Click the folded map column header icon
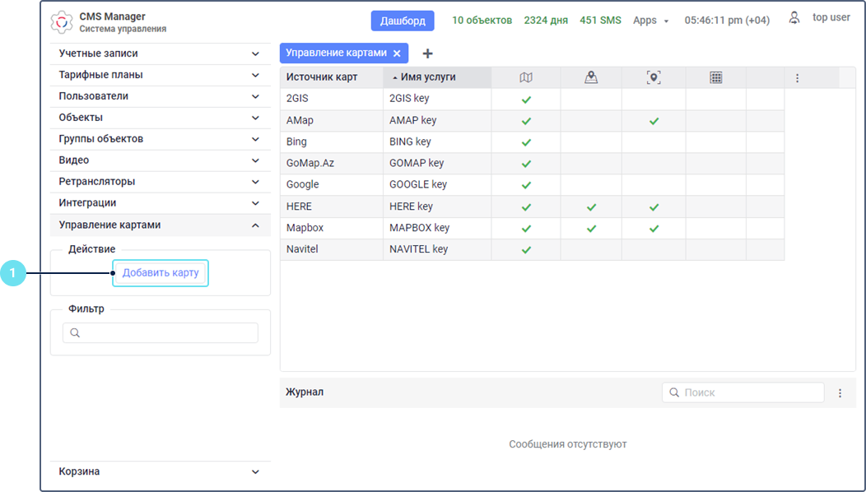Image resolution: width=866 pixels, height=492 pixels. pyautogui.click(x=526, y=77)
